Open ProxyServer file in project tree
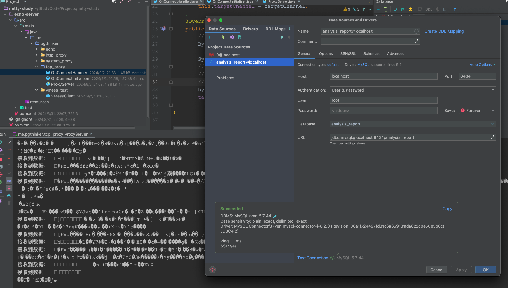 pos(62,84)
